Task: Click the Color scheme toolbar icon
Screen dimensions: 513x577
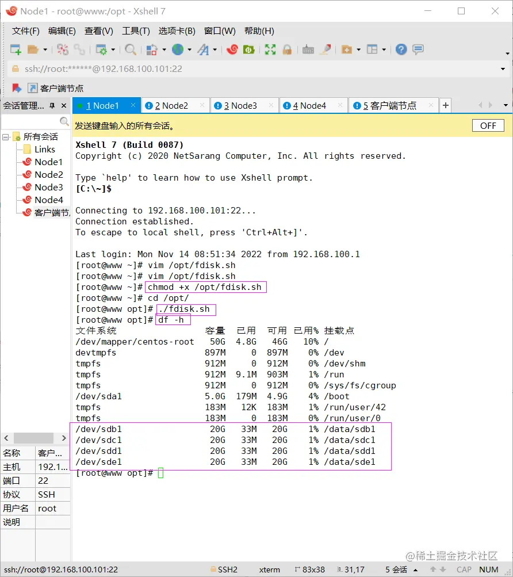Action: tap(152, 49)
